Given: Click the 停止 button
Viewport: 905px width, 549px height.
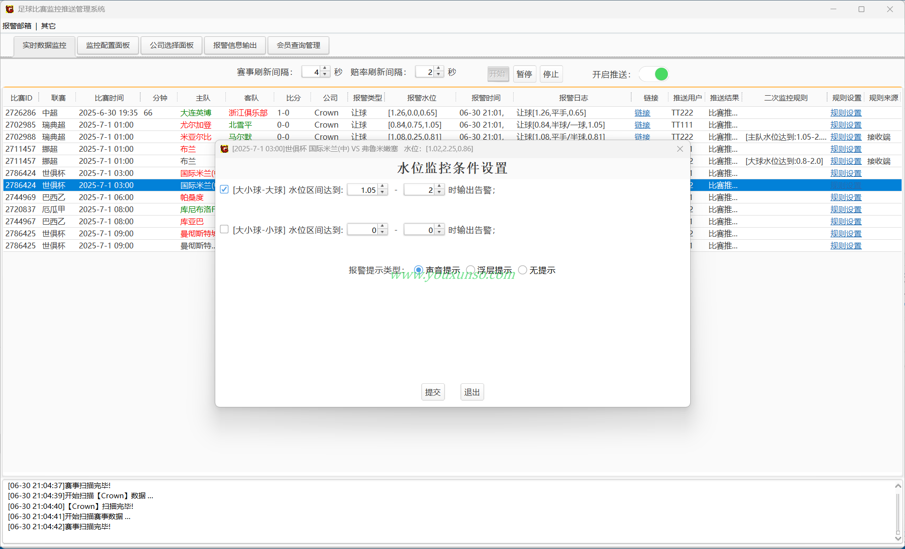Looking at the screenshot, I should (x=551, y=74).
